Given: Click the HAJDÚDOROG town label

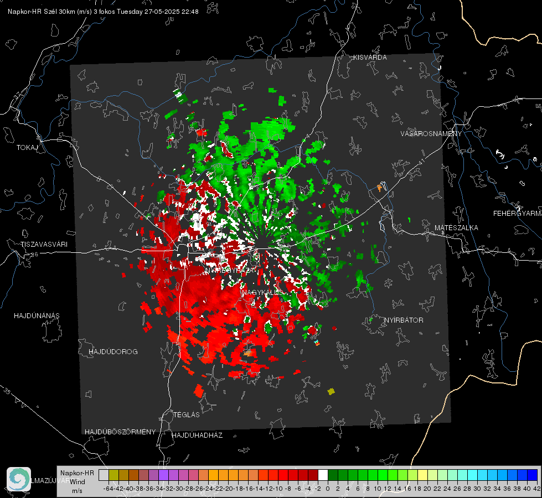Looking at the screenshot, I should [113, 352].
